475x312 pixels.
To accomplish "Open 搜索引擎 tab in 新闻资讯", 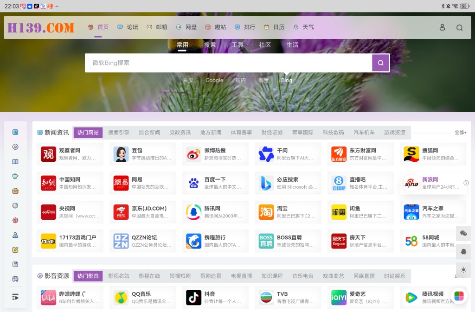I will [x=119, y=133].
